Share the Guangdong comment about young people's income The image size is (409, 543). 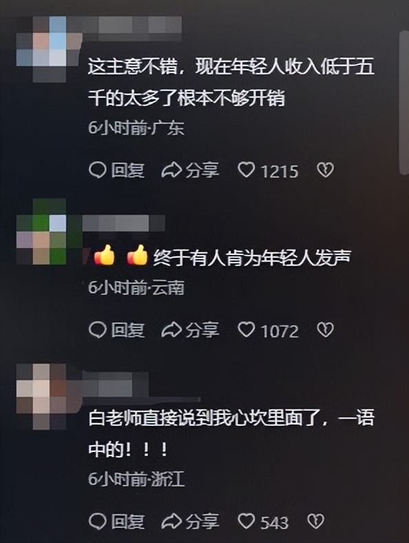pos(190,170)
